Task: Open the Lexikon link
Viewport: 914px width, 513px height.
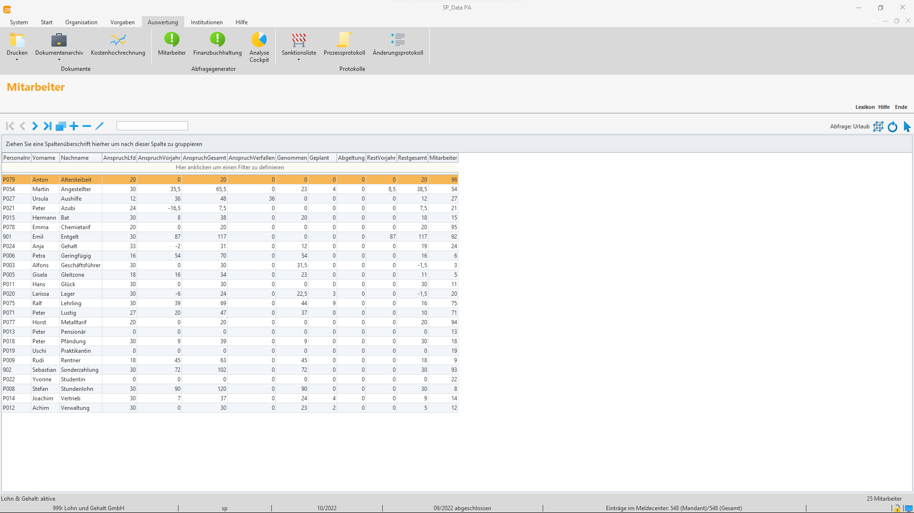Action: click(865, 107)
